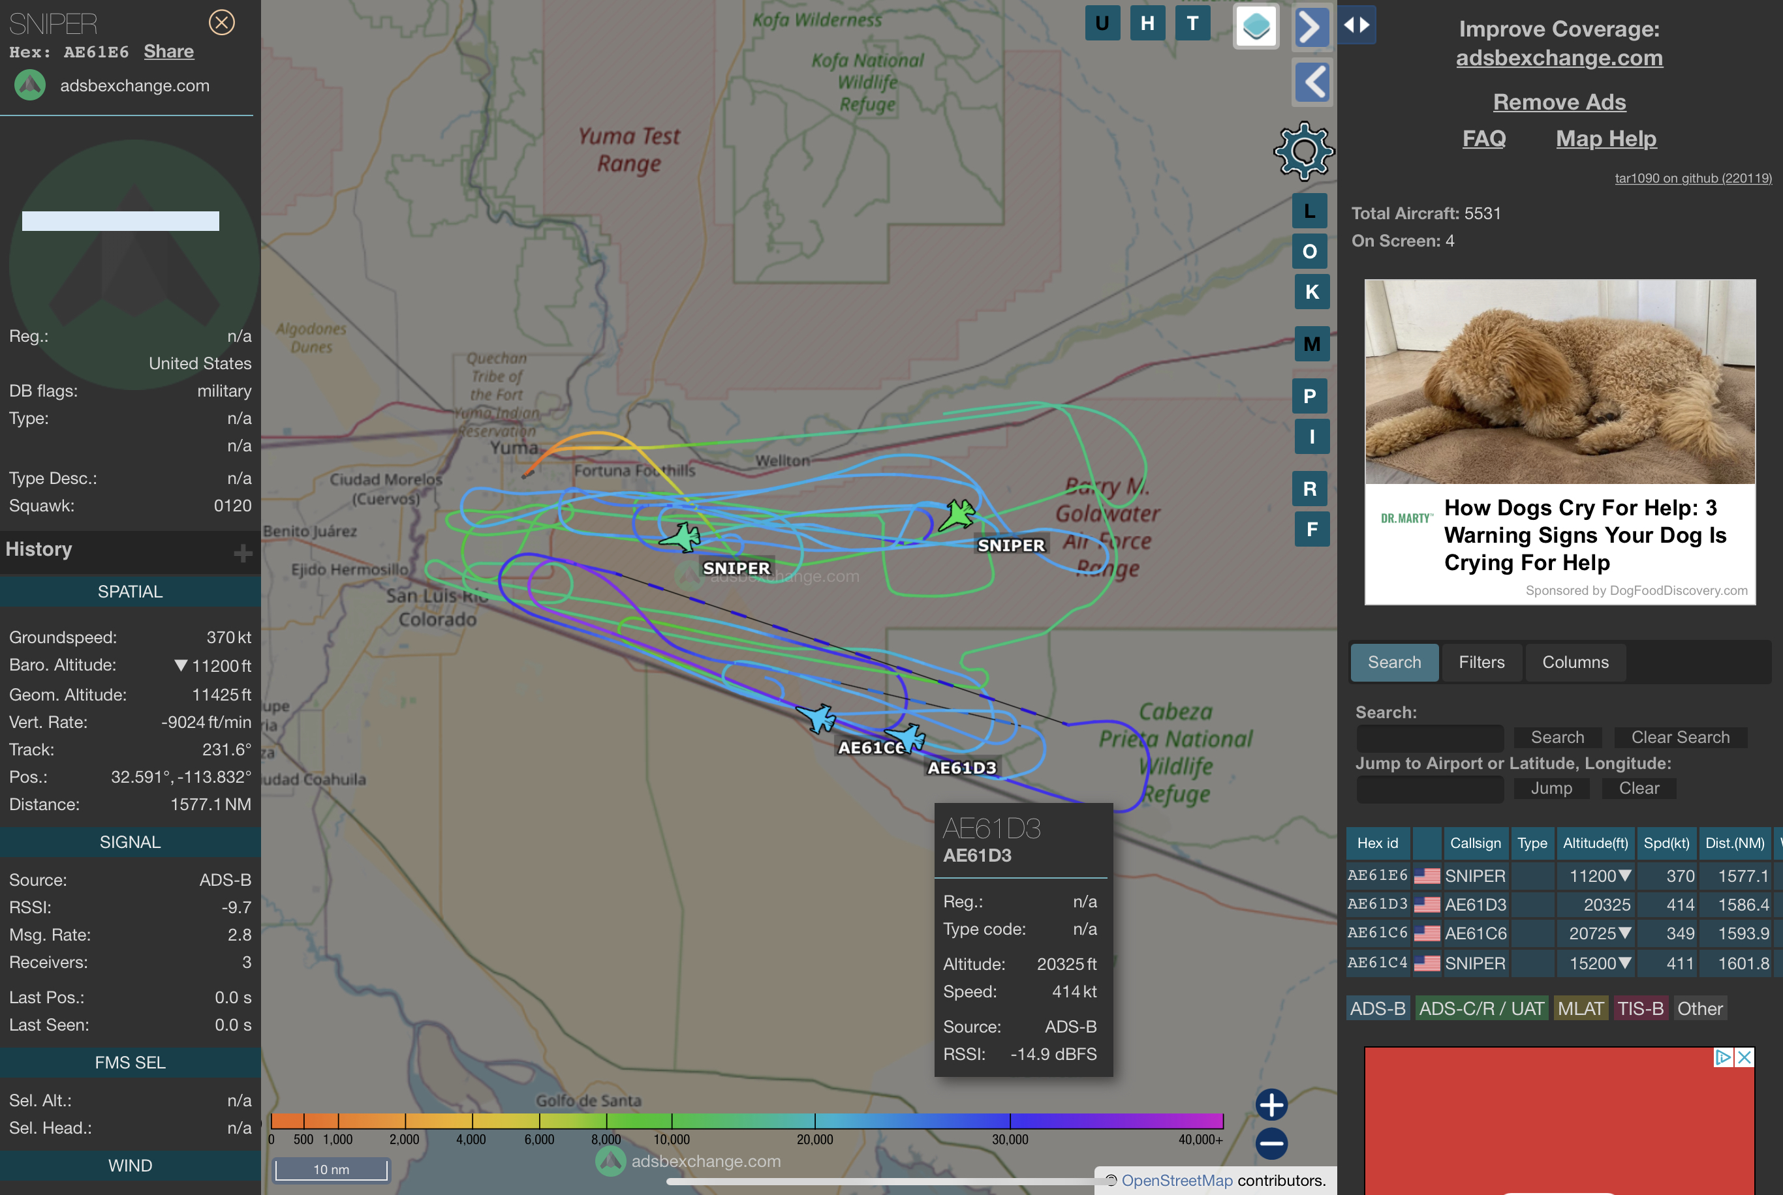Open the dog ad headline text
This screenshot has width=1783, height=1195.
point(1585,535)
